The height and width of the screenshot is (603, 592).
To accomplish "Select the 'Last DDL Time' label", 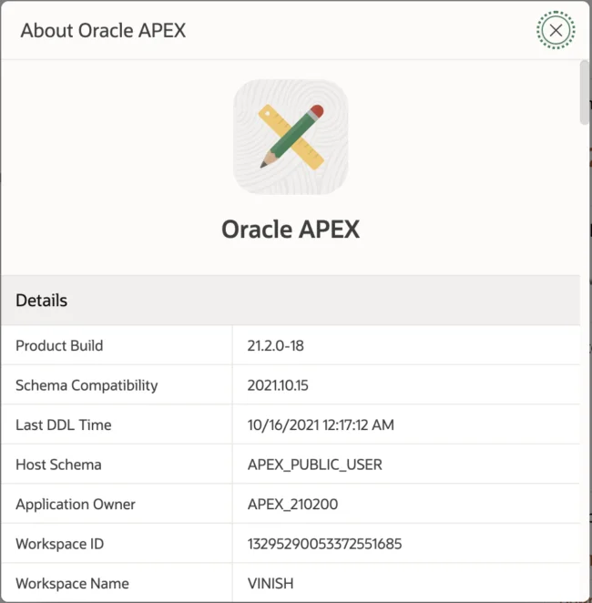I will point(64,425).
